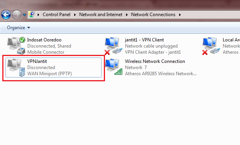This screenshot has height=145, width=240.
Task: Expand the arrow after Control Panel
Action: point(75,15)
